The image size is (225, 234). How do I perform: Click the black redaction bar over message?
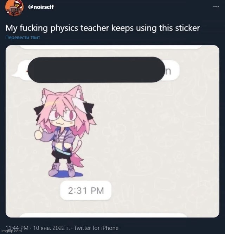click(x=96, y=69)
